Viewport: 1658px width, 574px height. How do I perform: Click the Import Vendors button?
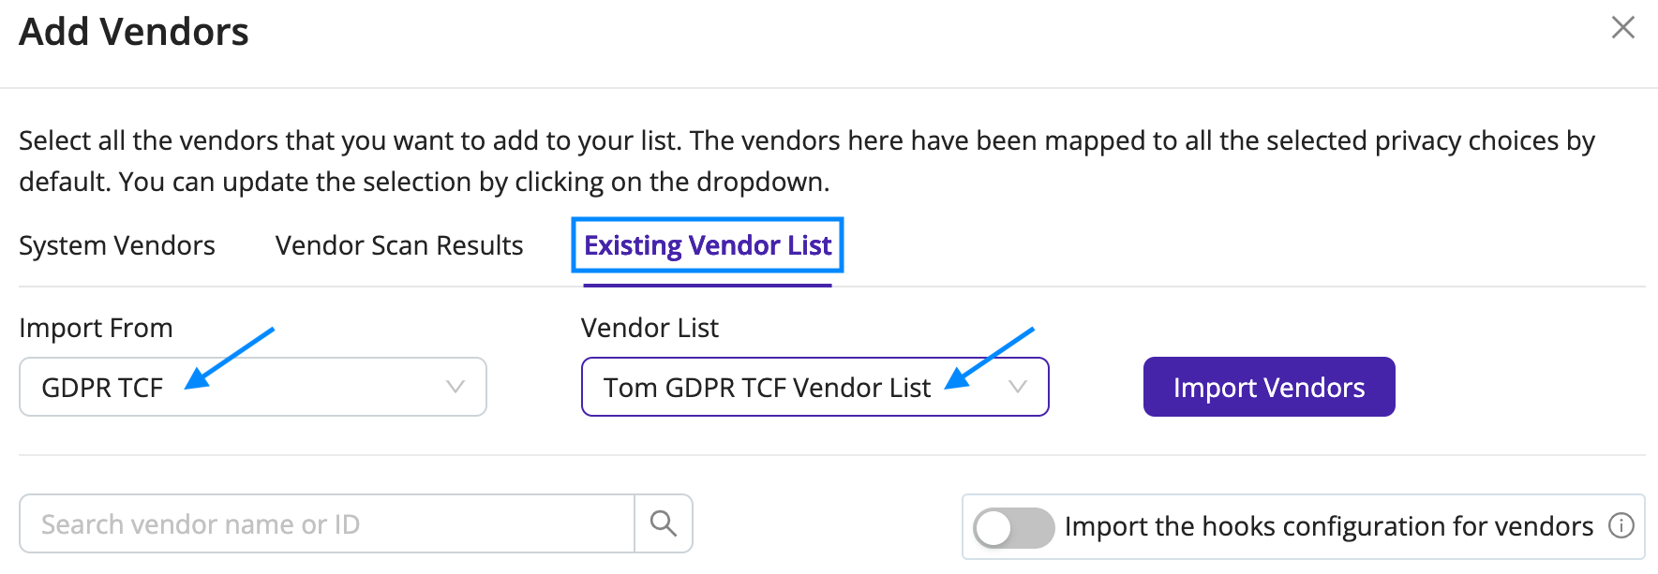[1269, 387]
